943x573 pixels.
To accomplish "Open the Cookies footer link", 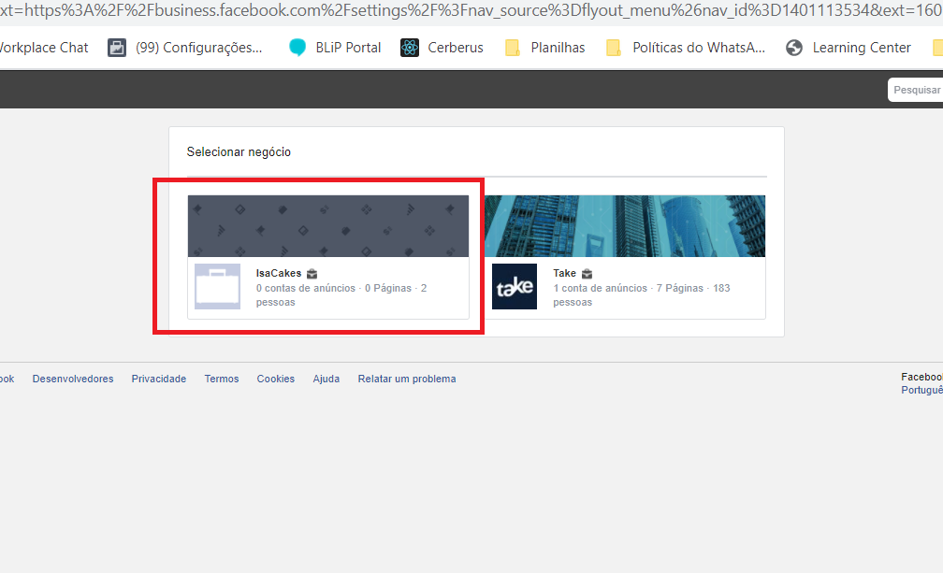I will pos(275,379).
